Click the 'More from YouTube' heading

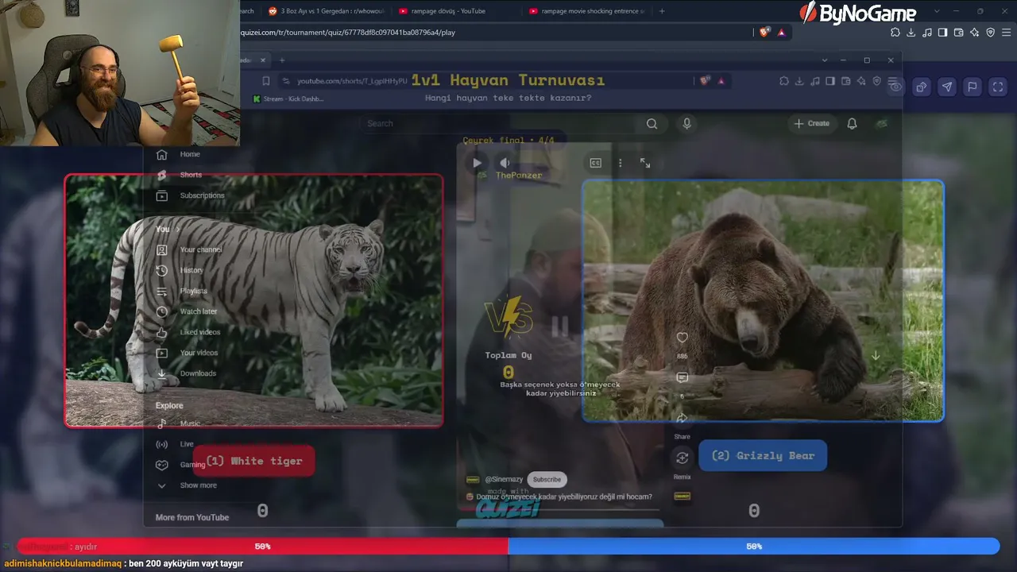[192, 517]
